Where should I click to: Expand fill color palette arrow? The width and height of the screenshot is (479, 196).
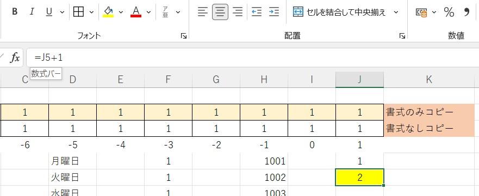[121, 12]
